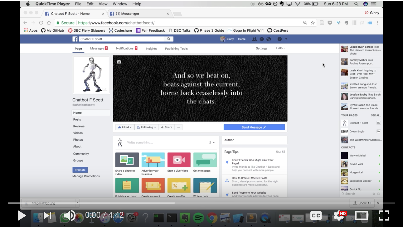Screen dimensions: 403x227
Task: Open the Liked dropdown
Action: coord(125,127)
